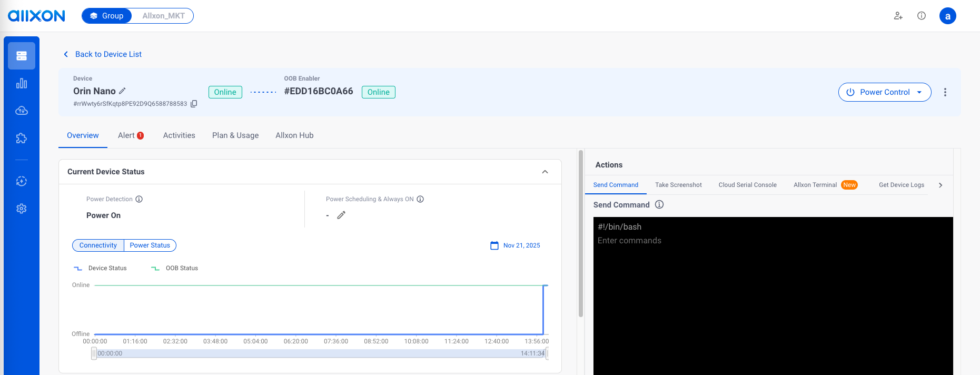This screenshot has width=980, height=375.
Task: Open the puzzle piece plugins icon
Action: (22, 139)
